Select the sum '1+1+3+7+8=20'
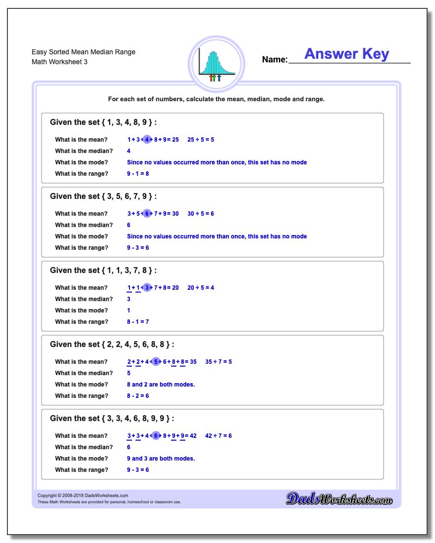 pos(153,288)
